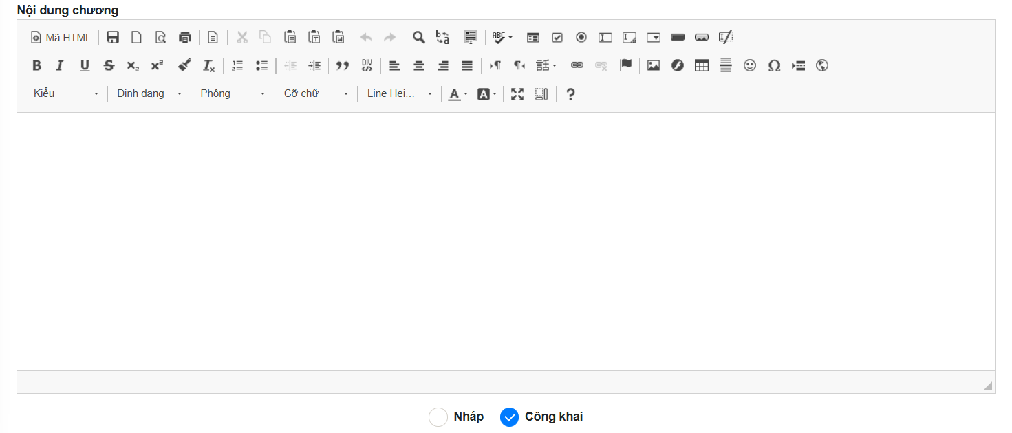
Task: Insert an image
Action: pyautogui.click(x=654, y=65)
